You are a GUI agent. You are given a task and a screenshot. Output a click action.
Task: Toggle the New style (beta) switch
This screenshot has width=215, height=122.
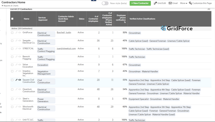tap(105, 3)
